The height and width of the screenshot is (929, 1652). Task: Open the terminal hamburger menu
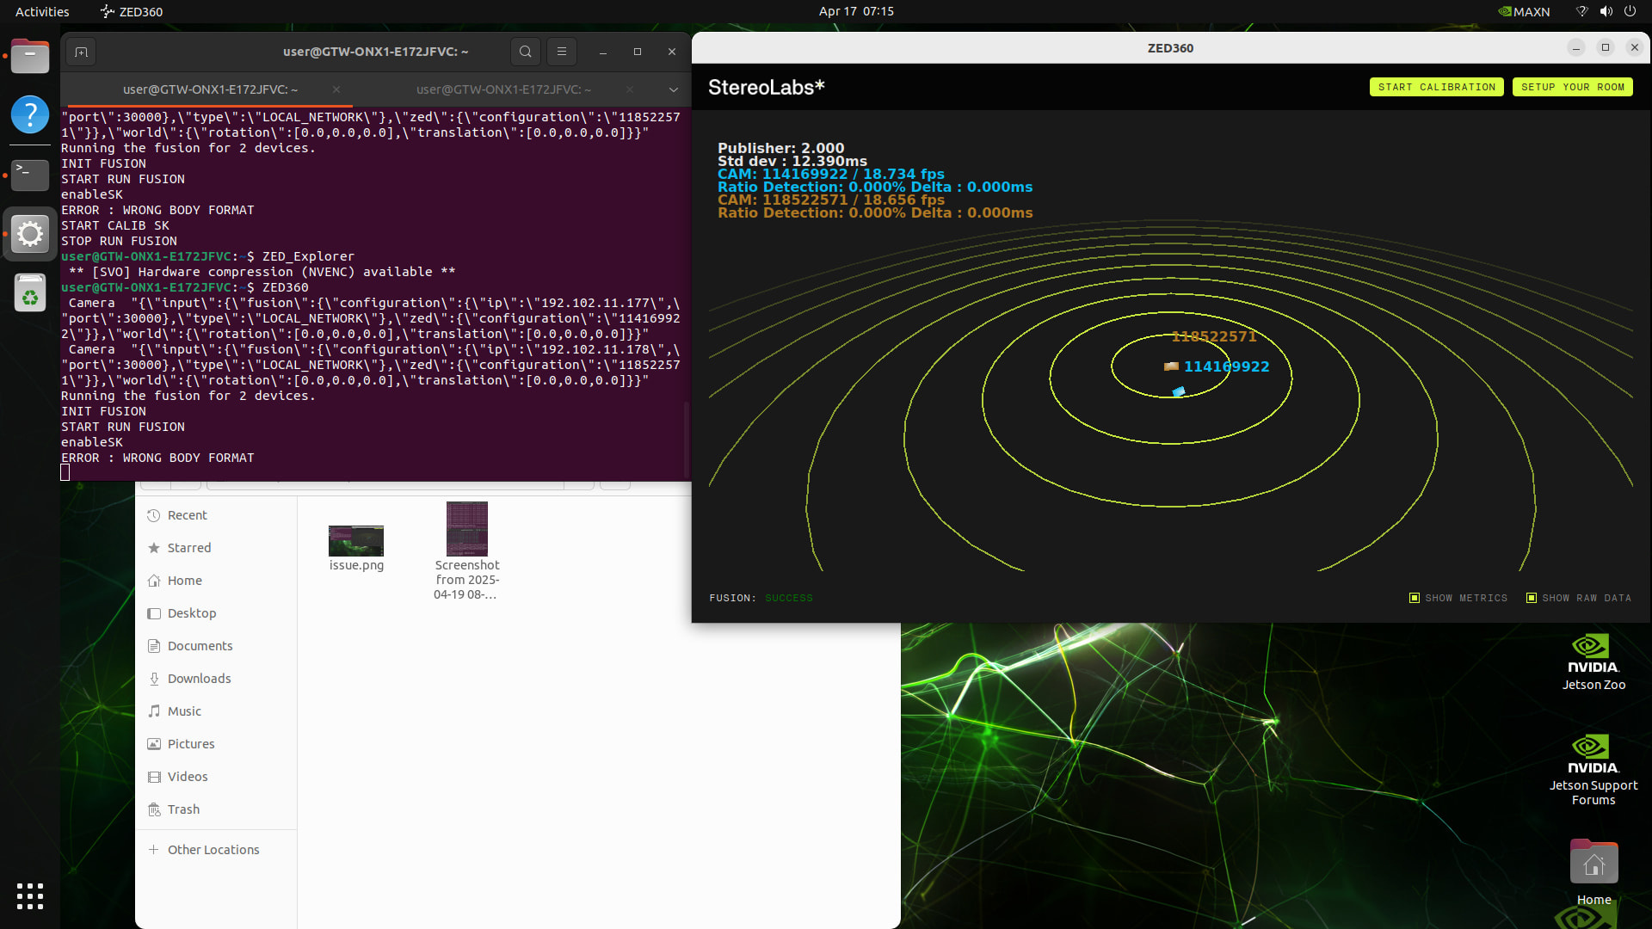tap(562, 52)
